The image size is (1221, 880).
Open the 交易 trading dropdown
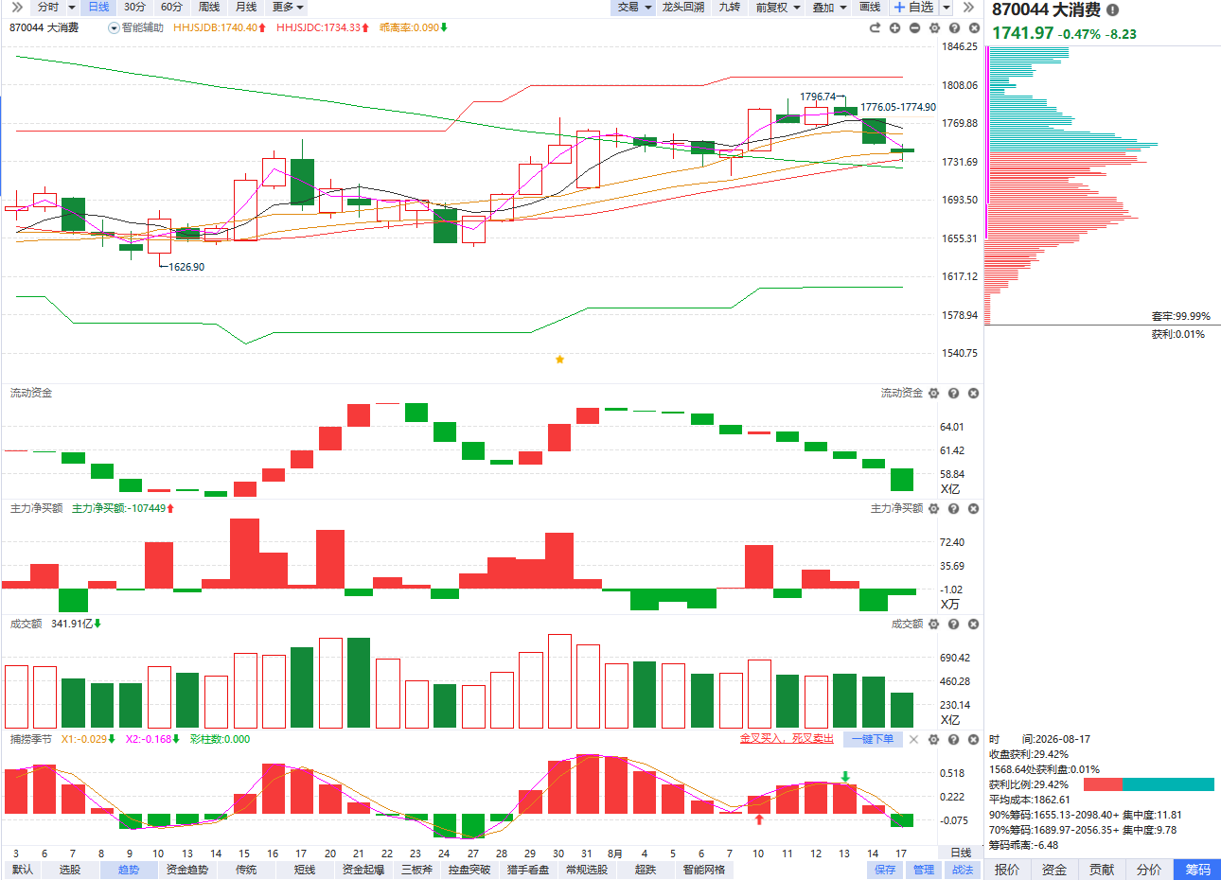pyautogui.click(x=634, y=8)
